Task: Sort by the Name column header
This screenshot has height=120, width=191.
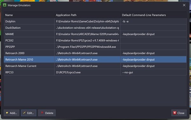Action: (x=29, y=15)
